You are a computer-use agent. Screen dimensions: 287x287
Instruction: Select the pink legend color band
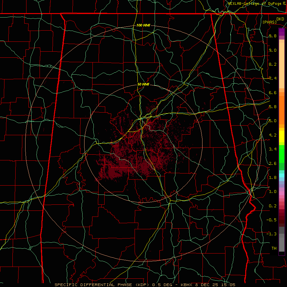tap(282, 193)
